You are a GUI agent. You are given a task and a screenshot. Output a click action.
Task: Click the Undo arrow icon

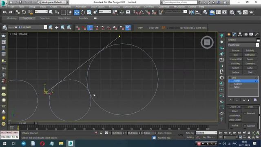pyautogui.click(x=4, y=12)
